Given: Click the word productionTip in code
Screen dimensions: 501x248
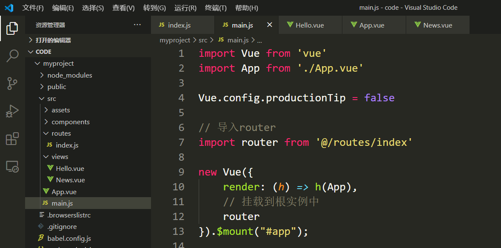Looking at the screenshot, I should [x=305, y=98].
